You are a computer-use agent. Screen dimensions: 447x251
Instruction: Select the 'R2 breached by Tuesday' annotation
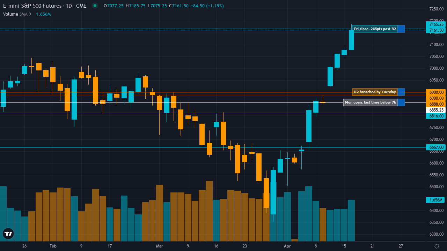pyautogui.click(x=375, y=92)
